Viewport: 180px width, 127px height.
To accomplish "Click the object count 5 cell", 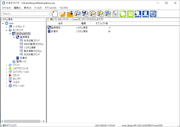I will pos(110,28).
